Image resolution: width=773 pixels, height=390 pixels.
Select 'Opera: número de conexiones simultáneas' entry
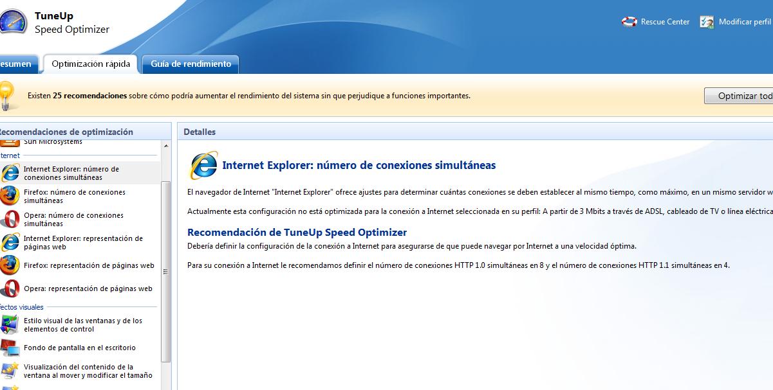(x=79, y=219)
